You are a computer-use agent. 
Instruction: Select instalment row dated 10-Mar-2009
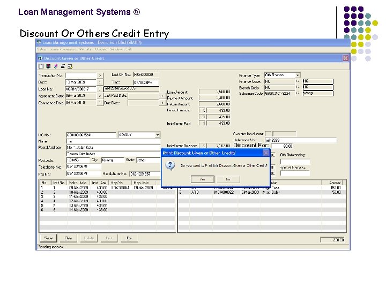click(x=108, y=192)
